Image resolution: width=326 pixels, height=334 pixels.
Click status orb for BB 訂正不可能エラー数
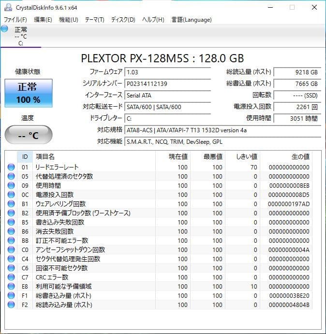click(x=11, y=240)
